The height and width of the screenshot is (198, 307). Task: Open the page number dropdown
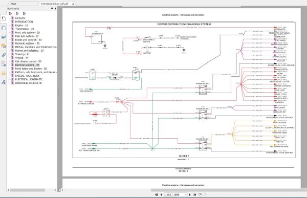coord(186,194)
